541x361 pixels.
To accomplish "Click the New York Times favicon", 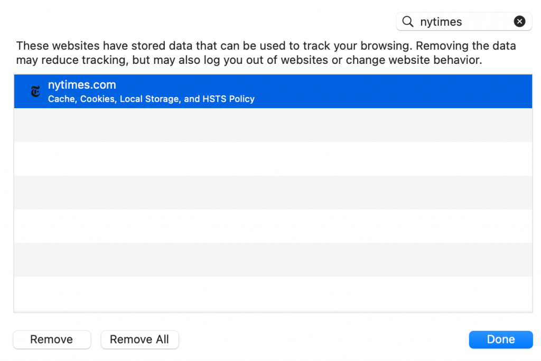I will pos(35,92).
